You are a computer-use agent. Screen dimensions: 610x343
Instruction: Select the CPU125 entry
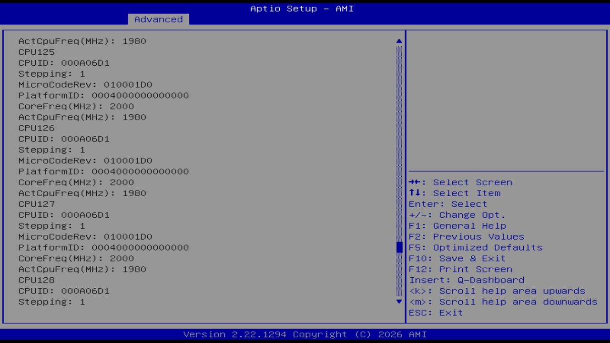pyautogui.click(x=36, y=51)
